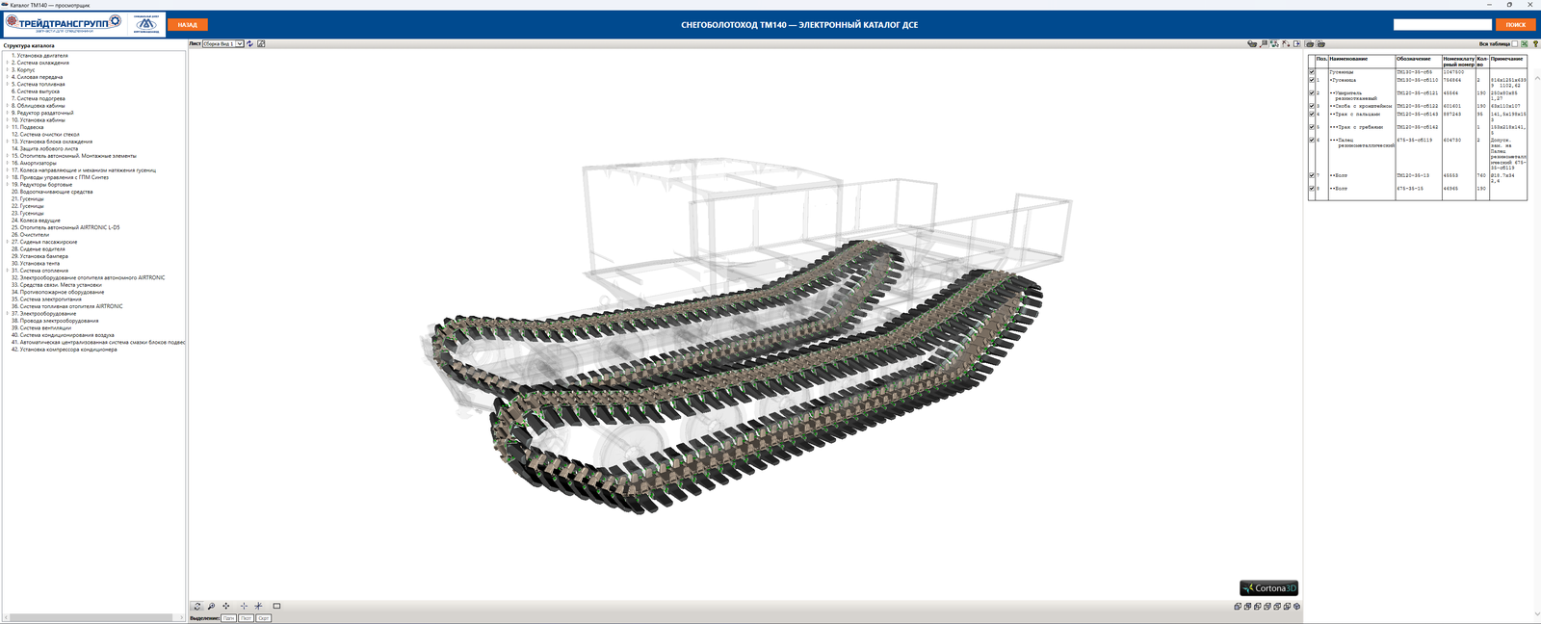Screen dimensions: 1541x624
Task: Select the rotate view tool
Action: pos(197,607)
